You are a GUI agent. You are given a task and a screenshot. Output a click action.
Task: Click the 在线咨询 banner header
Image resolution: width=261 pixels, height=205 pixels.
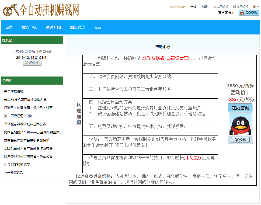(x=240, y=108)
